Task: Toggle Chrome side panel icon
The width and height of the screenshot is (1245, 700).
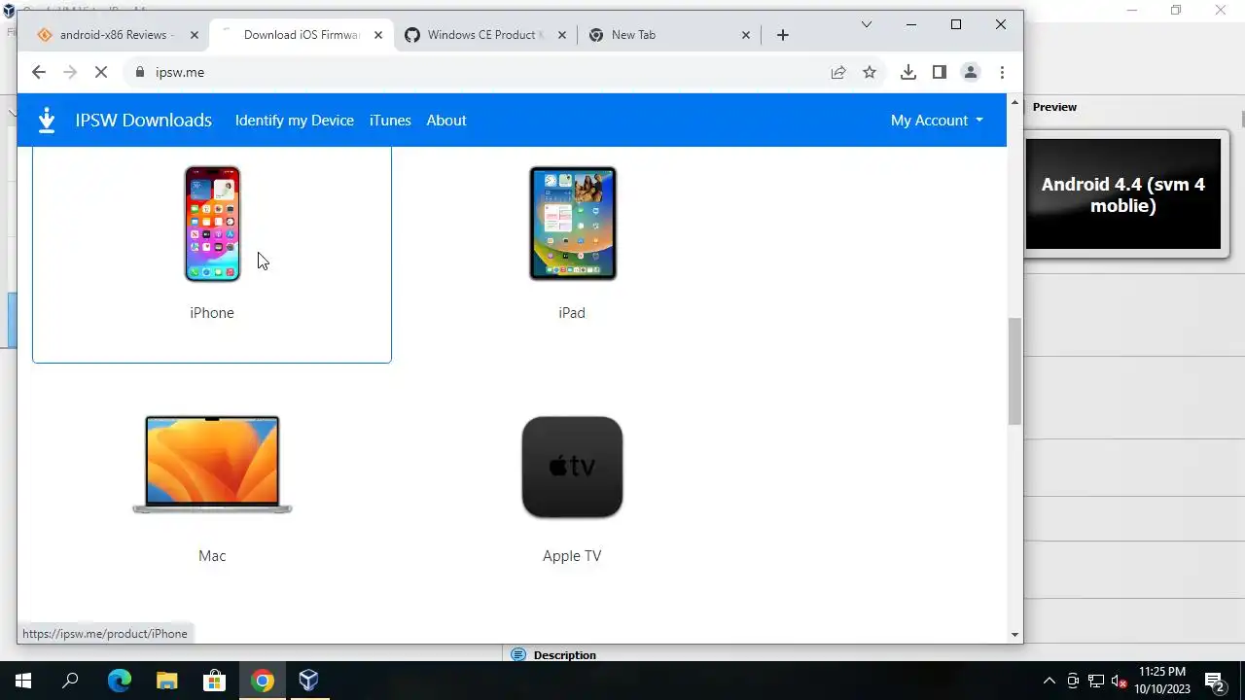Action: [x=940, y=72]
